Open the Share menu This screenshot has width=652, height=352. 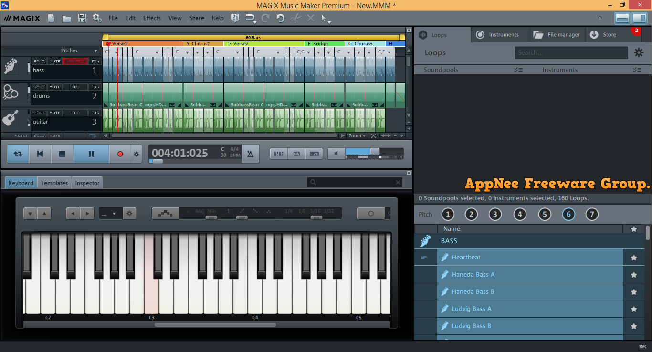coord(197,18)
